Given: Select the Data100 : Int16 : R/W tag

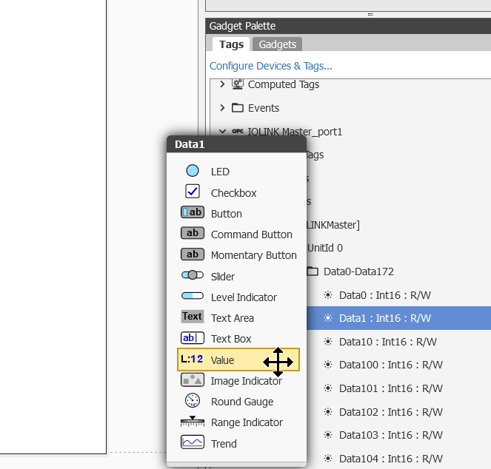Looking at the screenshot, I should [391, 365].
